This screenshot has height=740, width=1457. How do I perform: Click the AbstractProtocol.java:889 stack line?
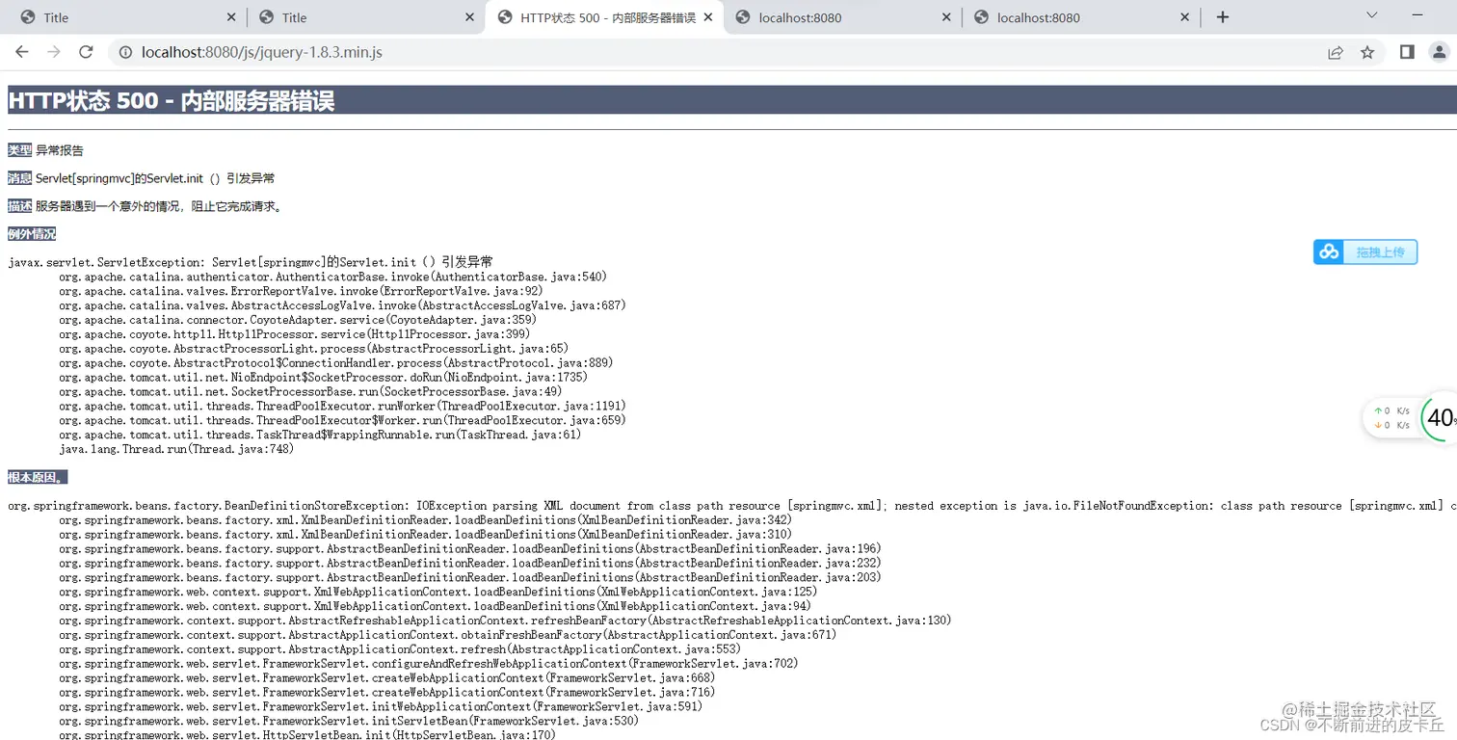point(336,363)
